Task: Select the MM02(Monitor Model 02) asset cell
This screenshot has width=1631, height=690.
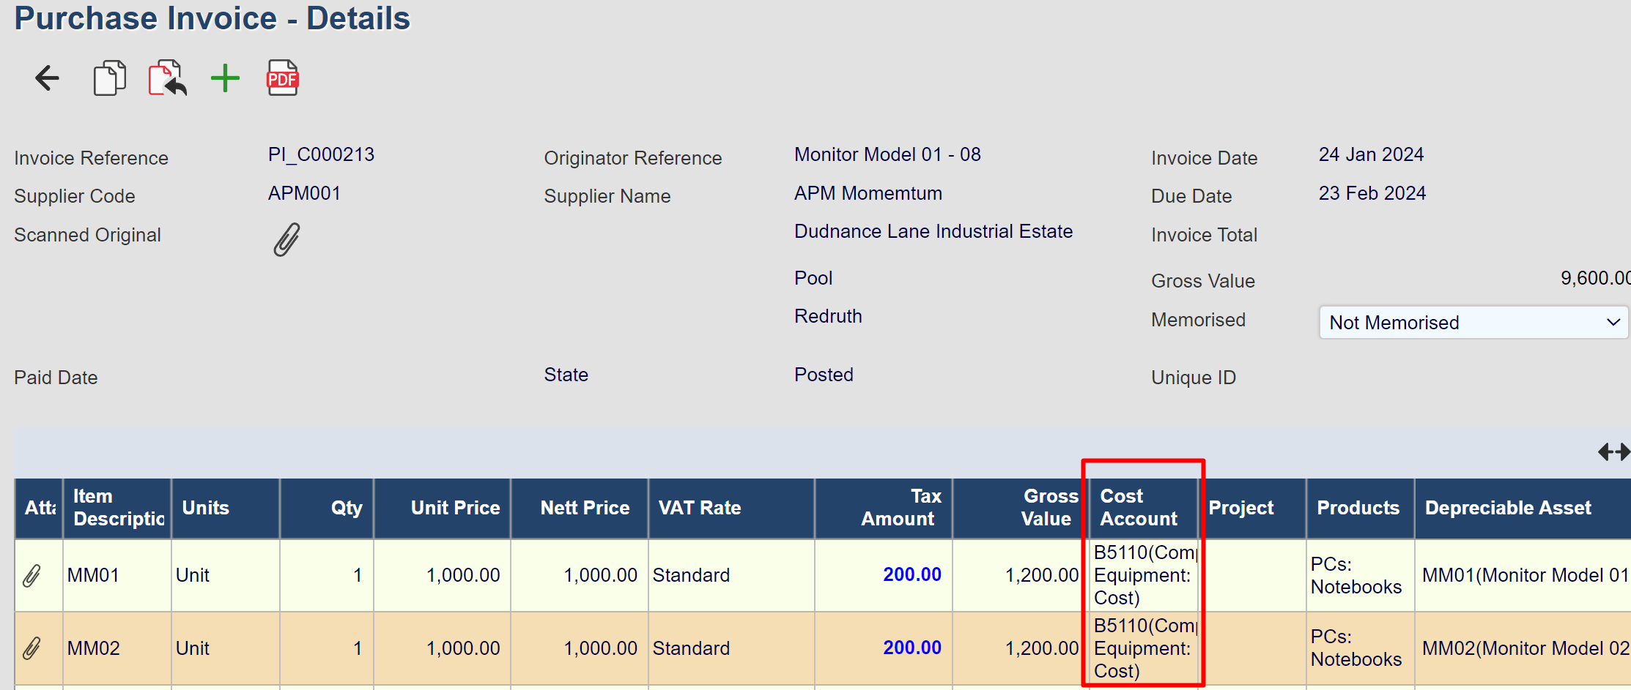Action: 1524,648
